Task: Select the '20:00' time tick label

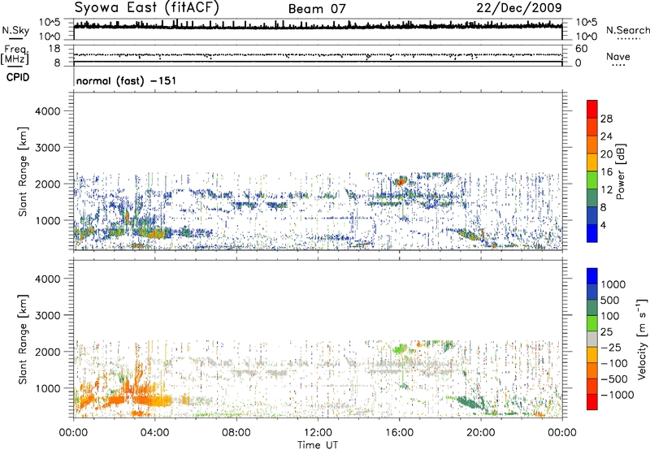Action: (480, 433)
